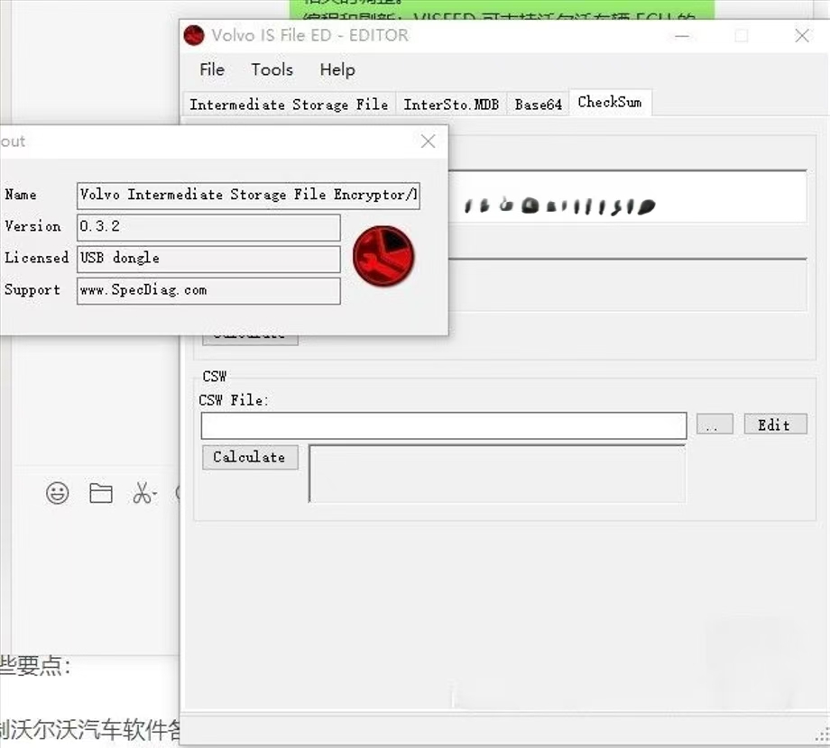
Task: Click the Version field showing 0.3.2
Action: [208, 227]
